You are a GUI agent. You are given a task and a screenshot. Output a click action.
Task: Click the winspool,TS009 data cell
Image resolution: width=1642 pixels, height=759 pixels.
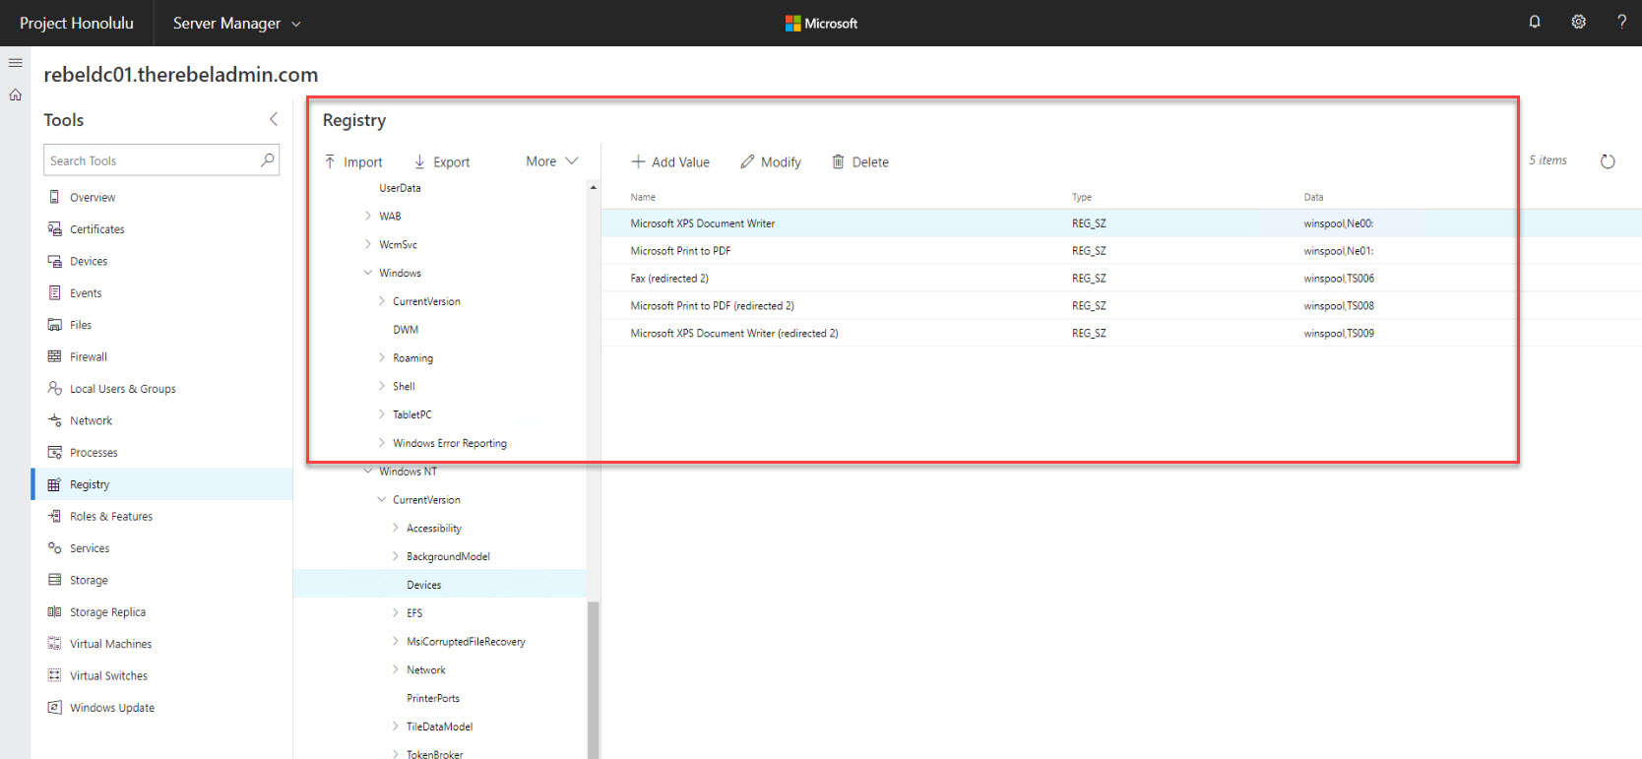pos(1339,334)
